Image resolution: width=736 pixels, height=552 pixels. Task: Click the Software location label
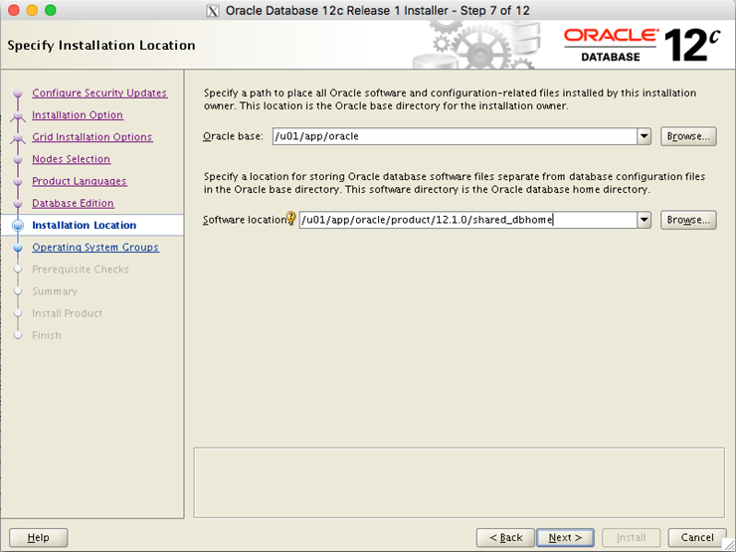pyautogui.click(x=245, y=220)
